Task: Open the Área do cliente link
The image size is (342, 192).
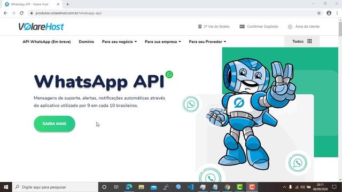Action: (x=307, y=27)
